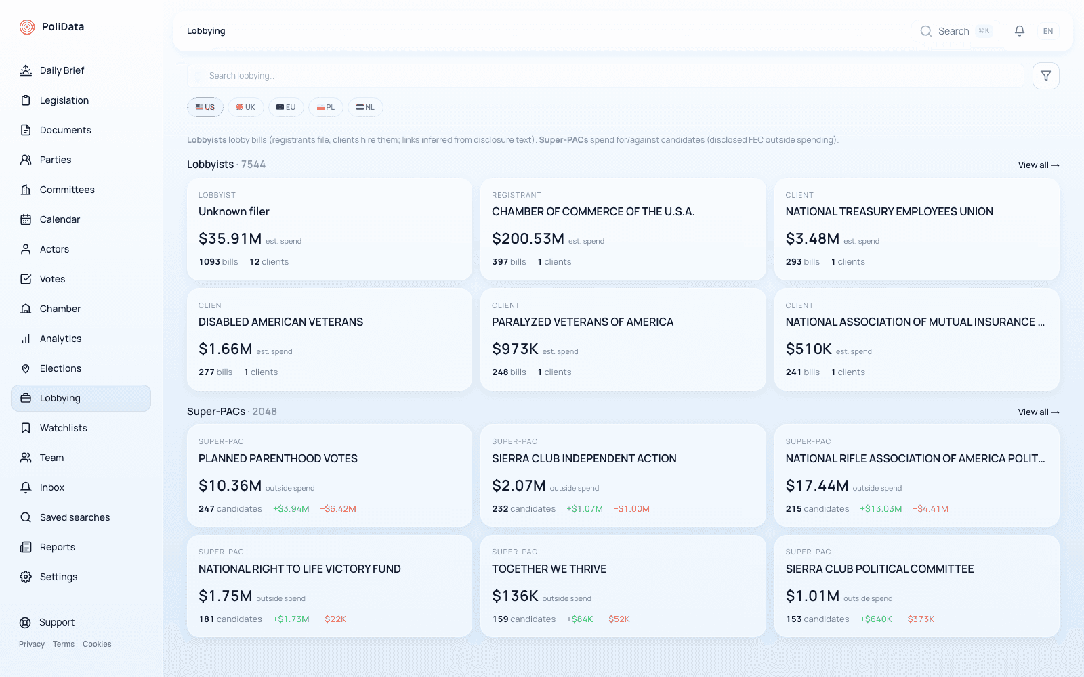Open National Treasury Employees Union card
1084x677 pixels.
[x=917, y=229]
